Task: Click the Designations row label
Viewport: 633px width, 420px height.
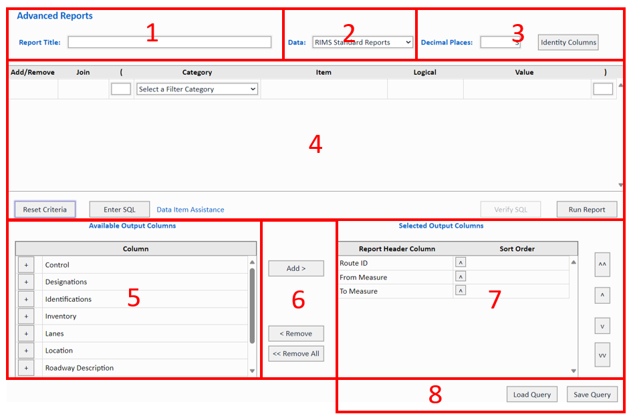Action: click(66, 282)
